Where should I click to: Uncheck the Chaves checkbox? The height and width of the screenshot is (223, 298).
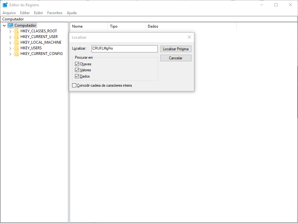tap(77, 64)
